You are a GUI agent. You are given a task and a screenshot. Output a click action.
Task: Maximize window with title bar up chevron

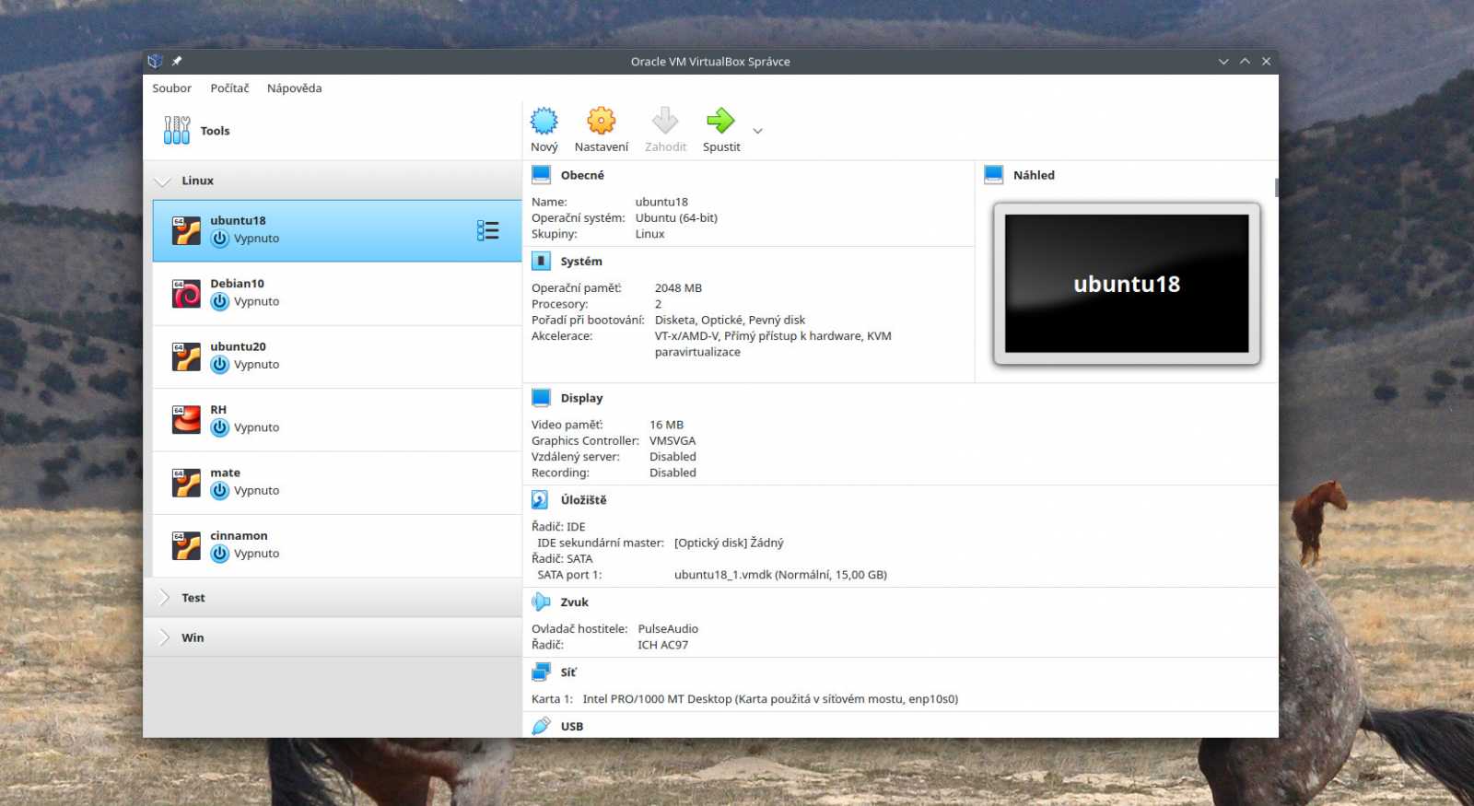(x=1245, y=62)
